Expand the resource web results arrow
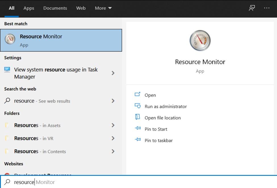 click(113, 101)
